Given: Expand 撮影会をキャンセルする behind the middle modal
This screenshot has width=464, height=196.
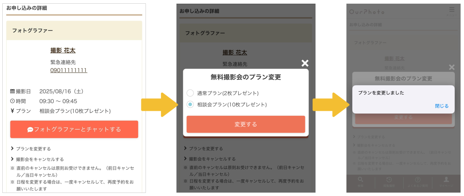Looking at the screenshot, I should [x=212, y=159].
